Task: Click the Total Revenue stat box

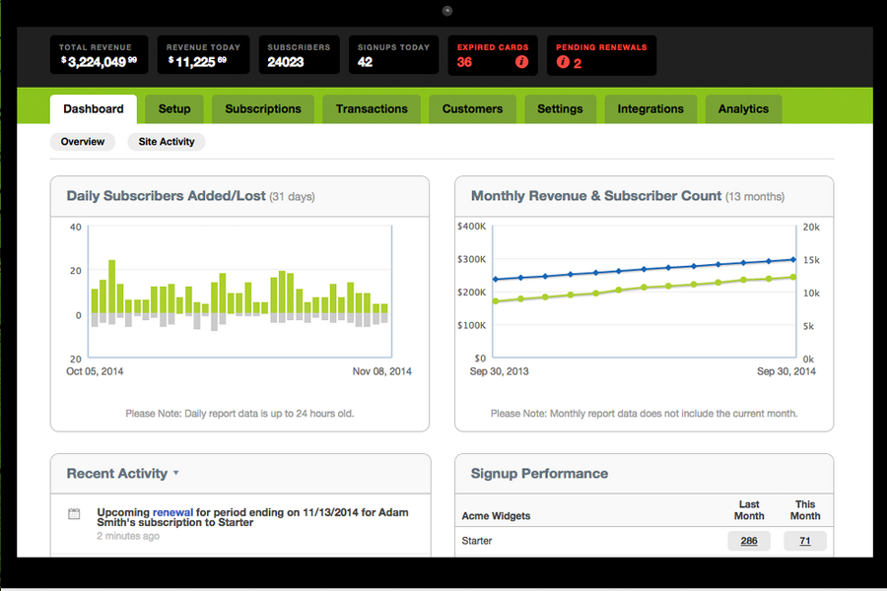Action: pos(99,55)
